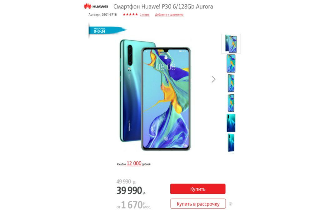Click the 39 990 р. current price
The height and width of the screenshot is (212, 320).
pos(131,190)
